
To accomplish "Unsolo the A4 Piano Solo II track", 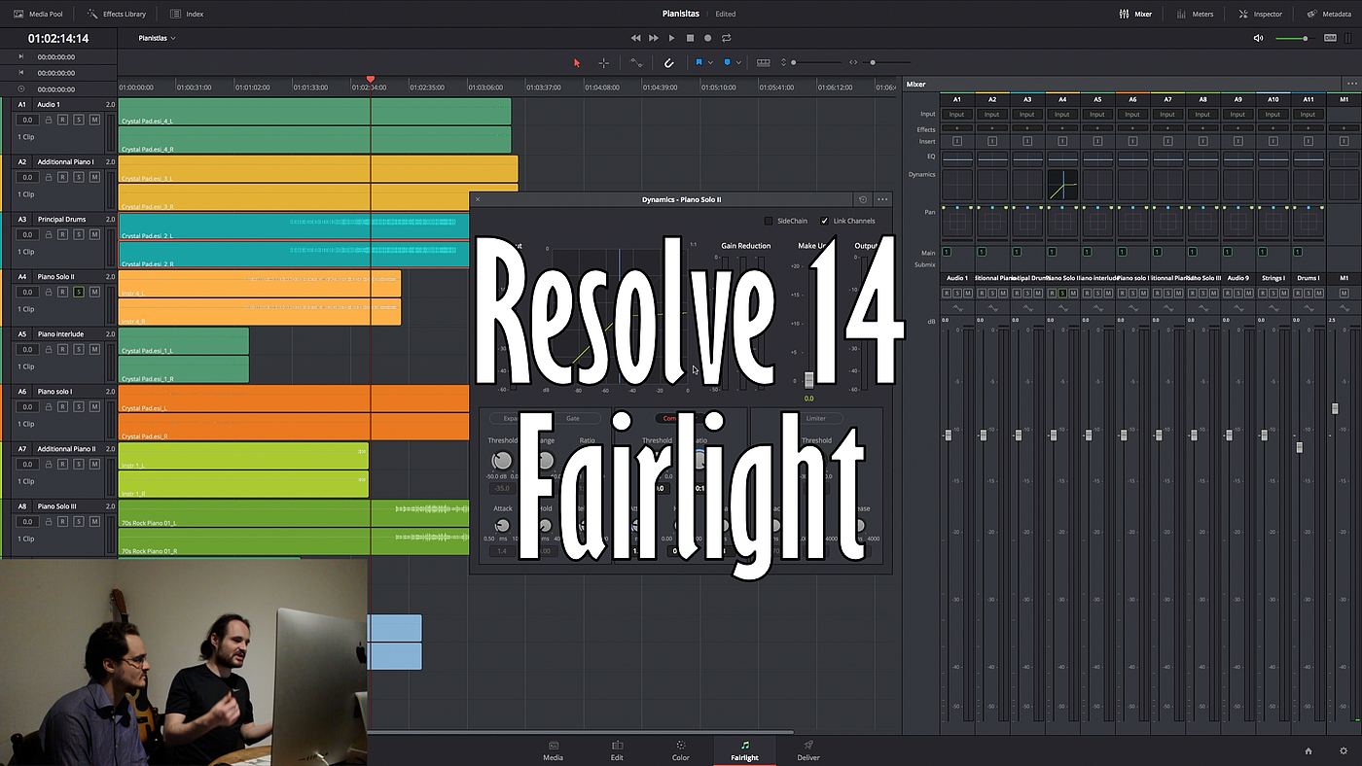I will [x=79, y=292].
